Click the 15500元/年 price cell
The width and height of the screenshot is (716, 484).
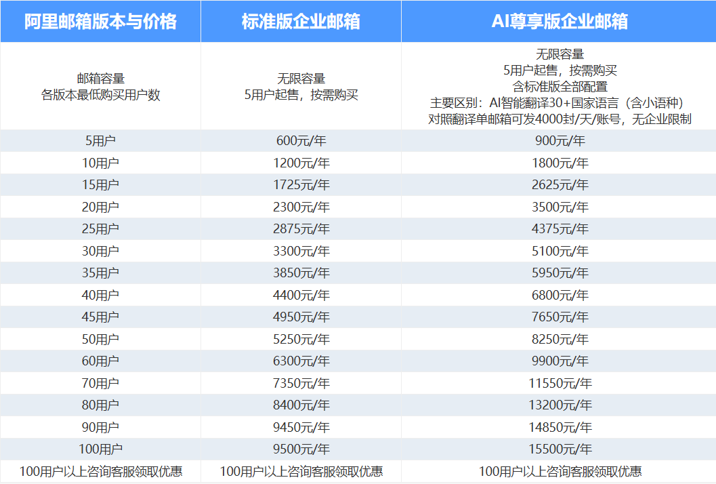[560, 449]
